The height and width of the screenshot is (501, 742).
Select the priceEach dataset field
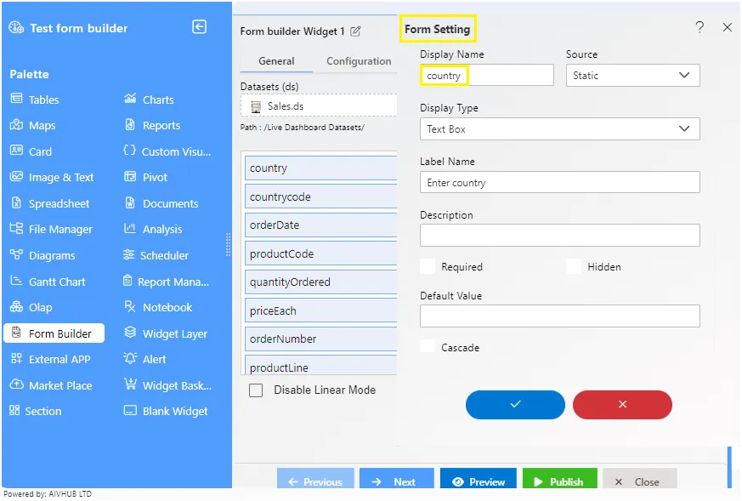pos(320,310)
